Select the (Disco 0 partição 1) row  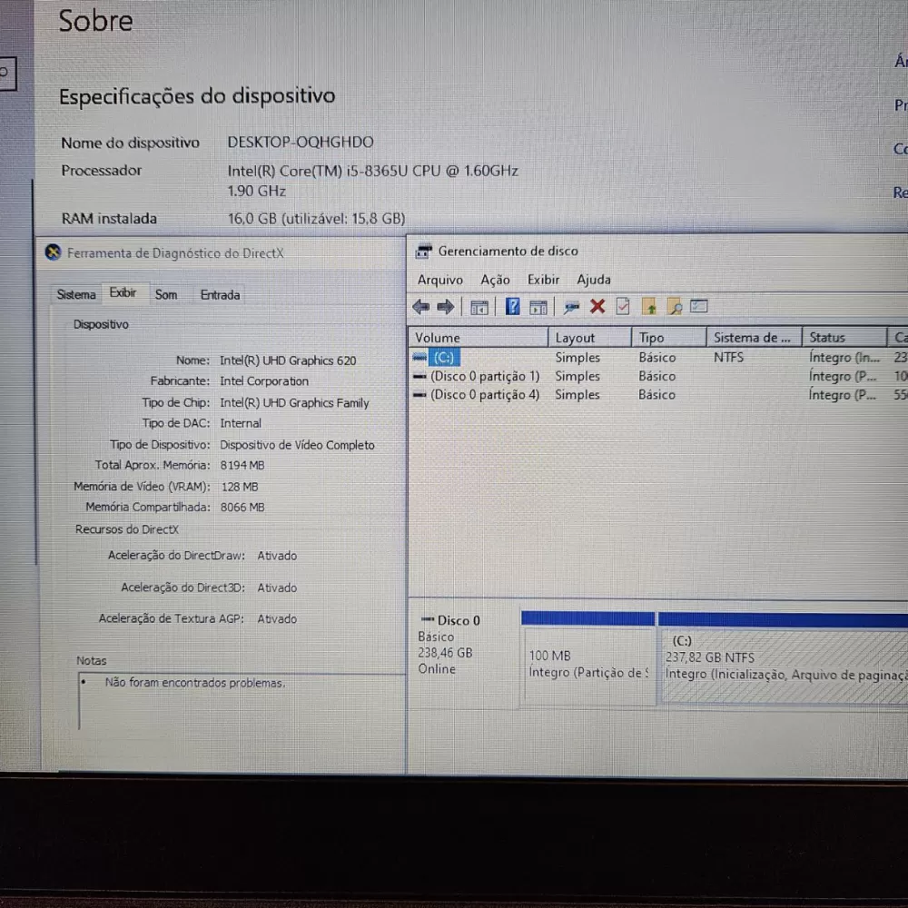point(659,376)
